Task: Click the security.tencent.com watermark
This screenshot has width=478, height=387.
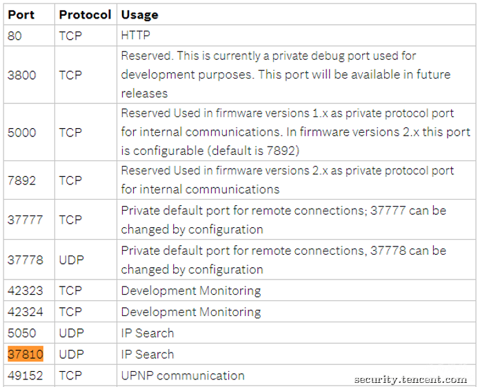Action: [x=410, y=379]
